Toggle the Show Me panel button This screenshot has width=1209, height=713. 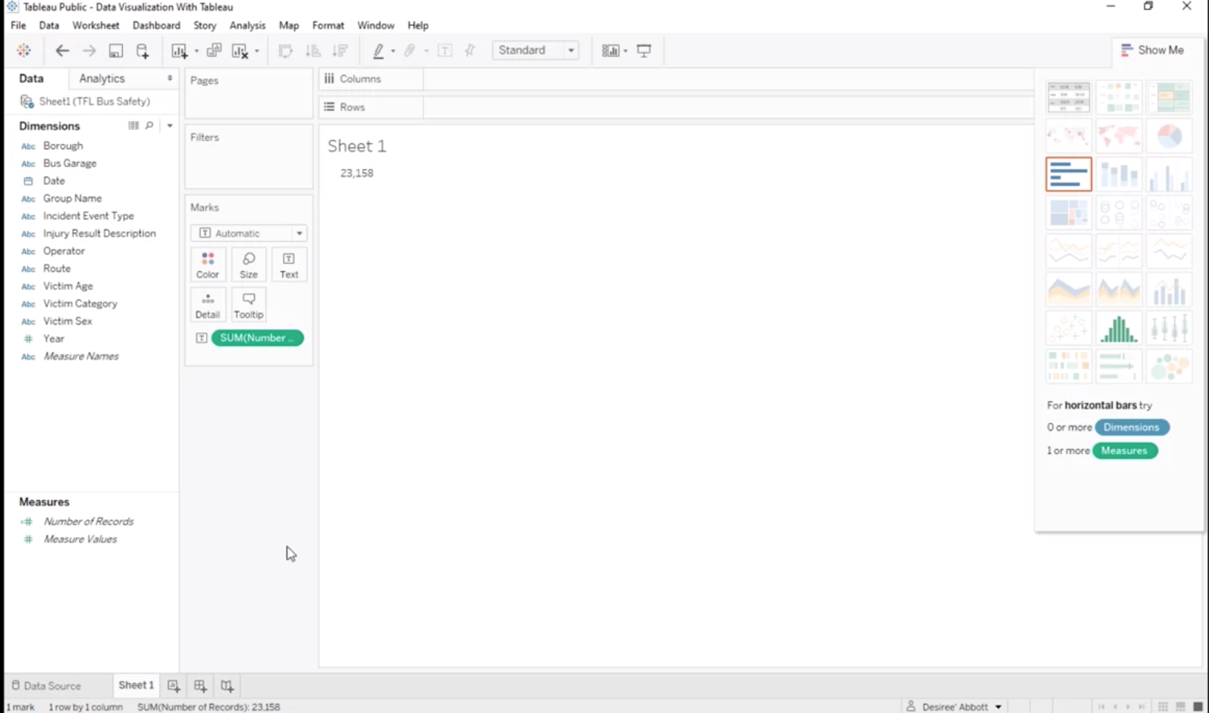pyautogui.click(x=1152, y=50)
